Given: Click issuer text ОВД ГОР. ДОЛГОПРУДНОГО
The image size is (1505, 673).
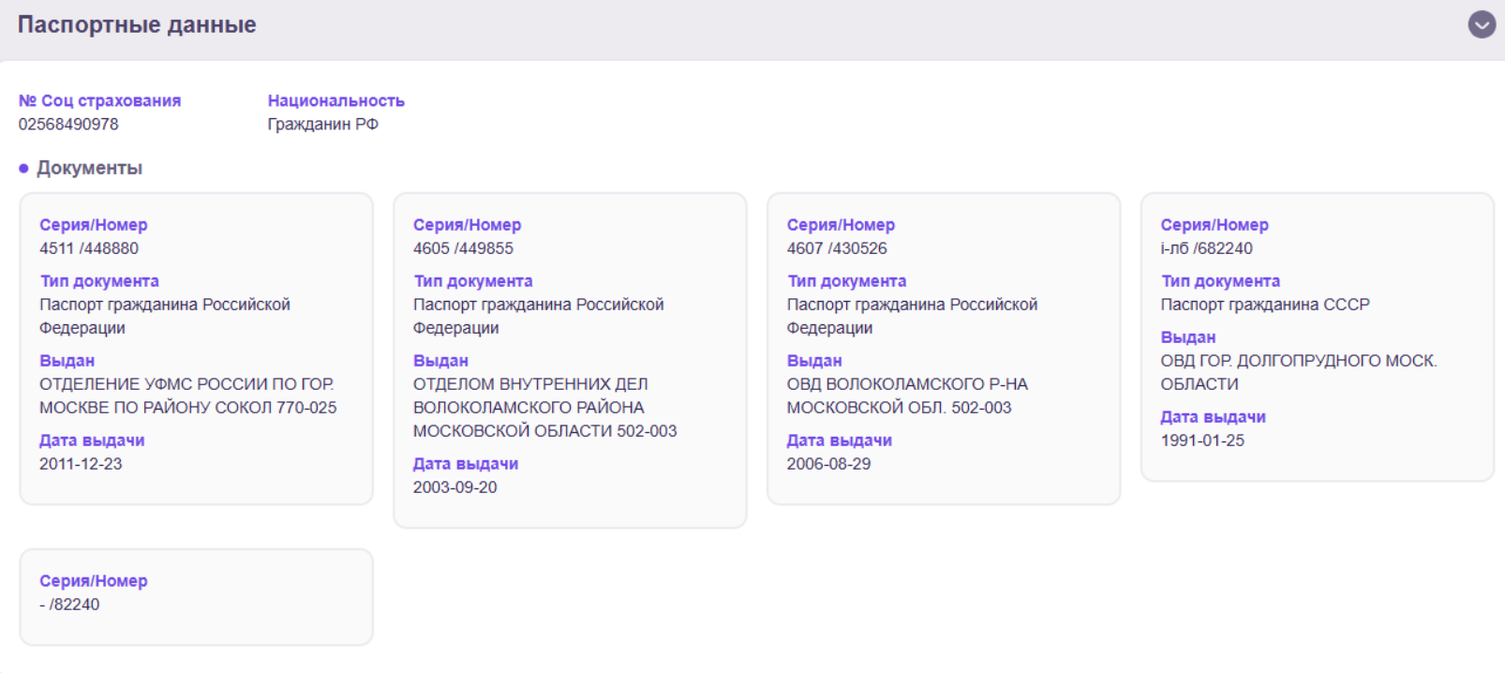Looking at the screenshot, I should (x=1298, y=361).
